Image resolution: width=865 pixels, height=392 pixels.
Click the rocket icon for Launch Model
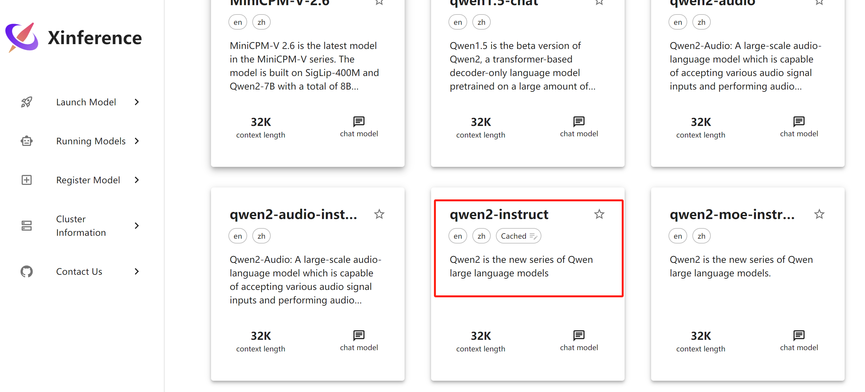pos(26,102)
